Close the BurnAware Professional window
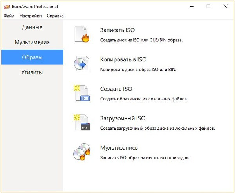Image resolution: width=235 pixels, height=193 pixels. pyautogui.click(x=225, y=6)
